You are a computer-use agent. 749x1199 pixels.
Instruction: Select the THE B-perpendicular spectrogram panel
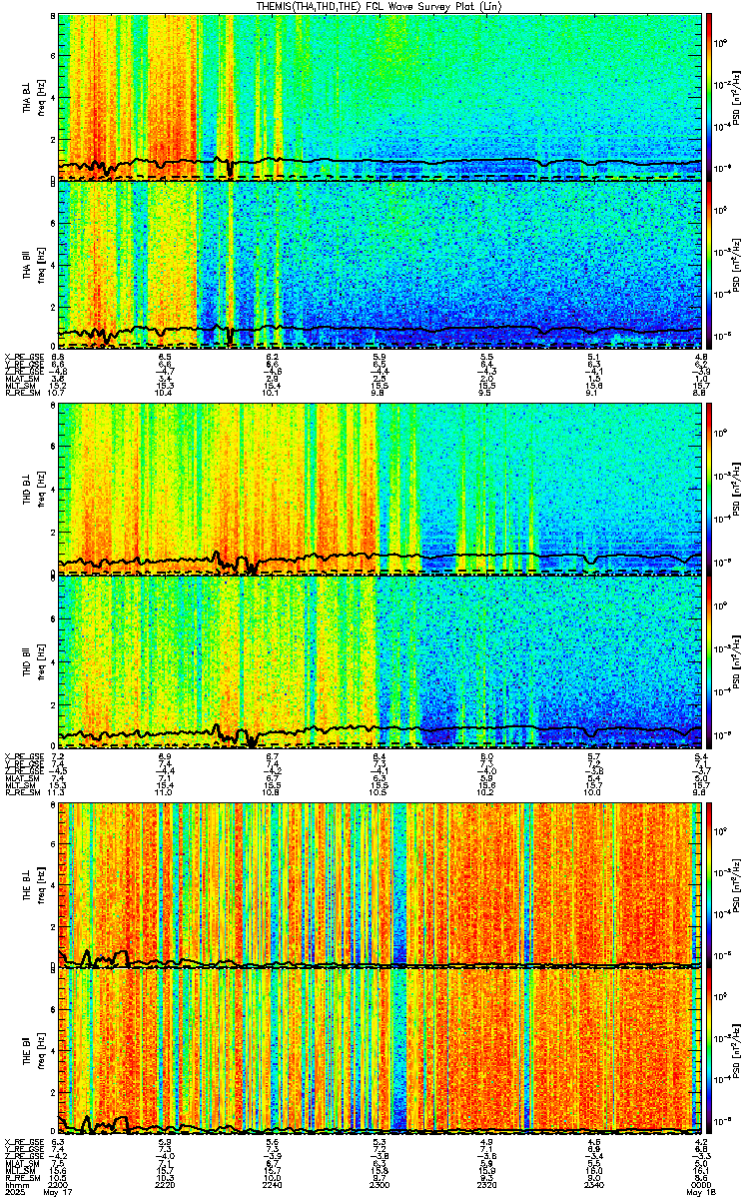[x=379, y=884]
